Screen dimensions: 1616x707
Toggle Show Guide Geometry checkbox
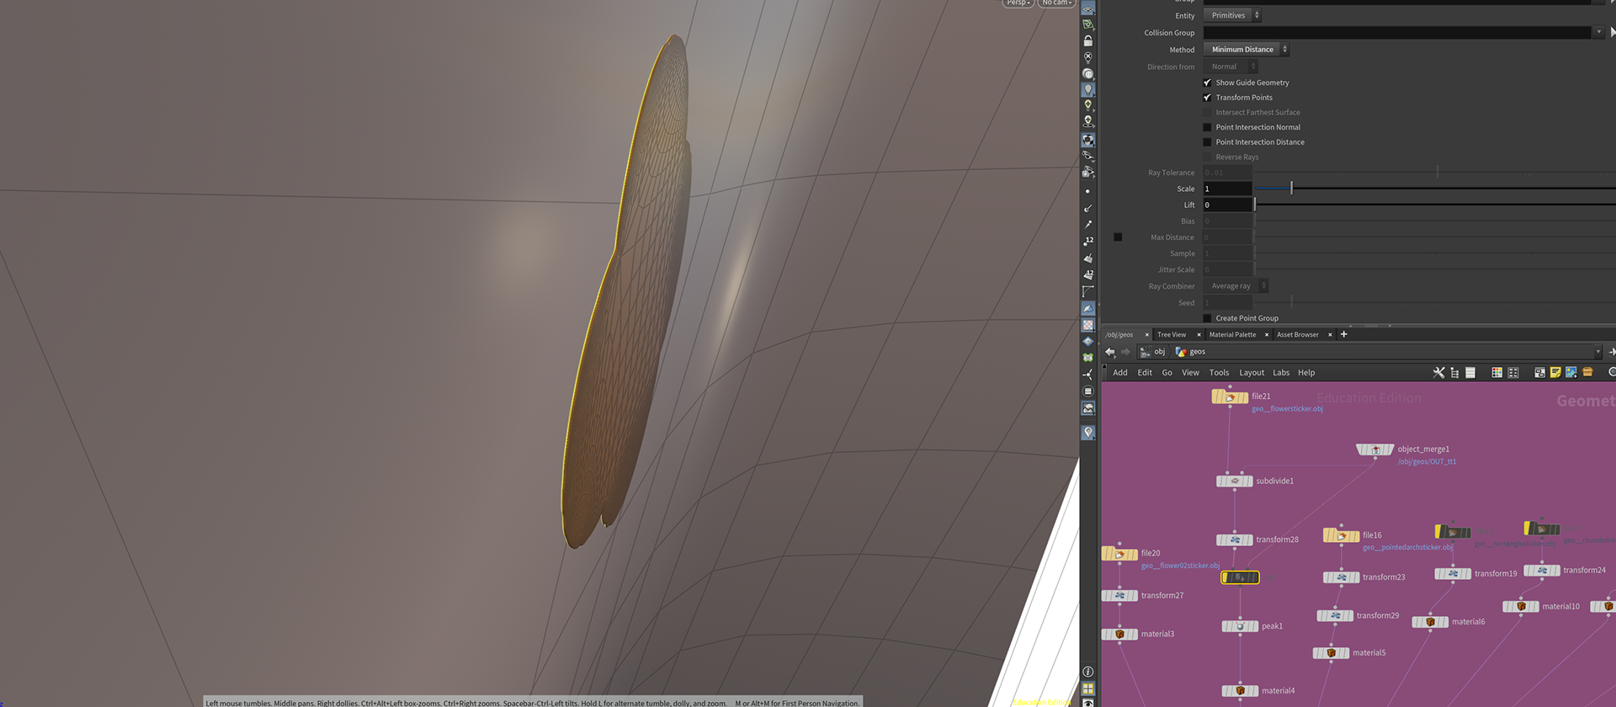coord(1207,82)
